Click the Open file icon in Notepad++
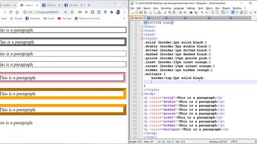Screen dimensions: 257x144 [x=136, y=12]
